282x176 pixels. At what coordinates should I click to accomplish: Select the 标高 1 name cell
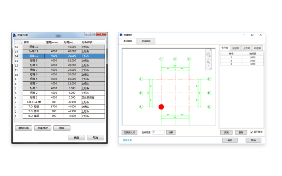34,98
